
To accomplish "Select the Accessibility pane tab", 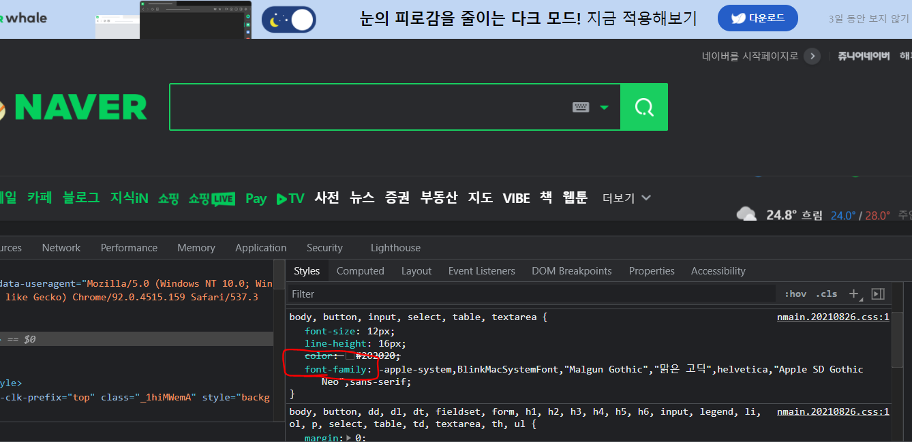I will coord(718,271).
